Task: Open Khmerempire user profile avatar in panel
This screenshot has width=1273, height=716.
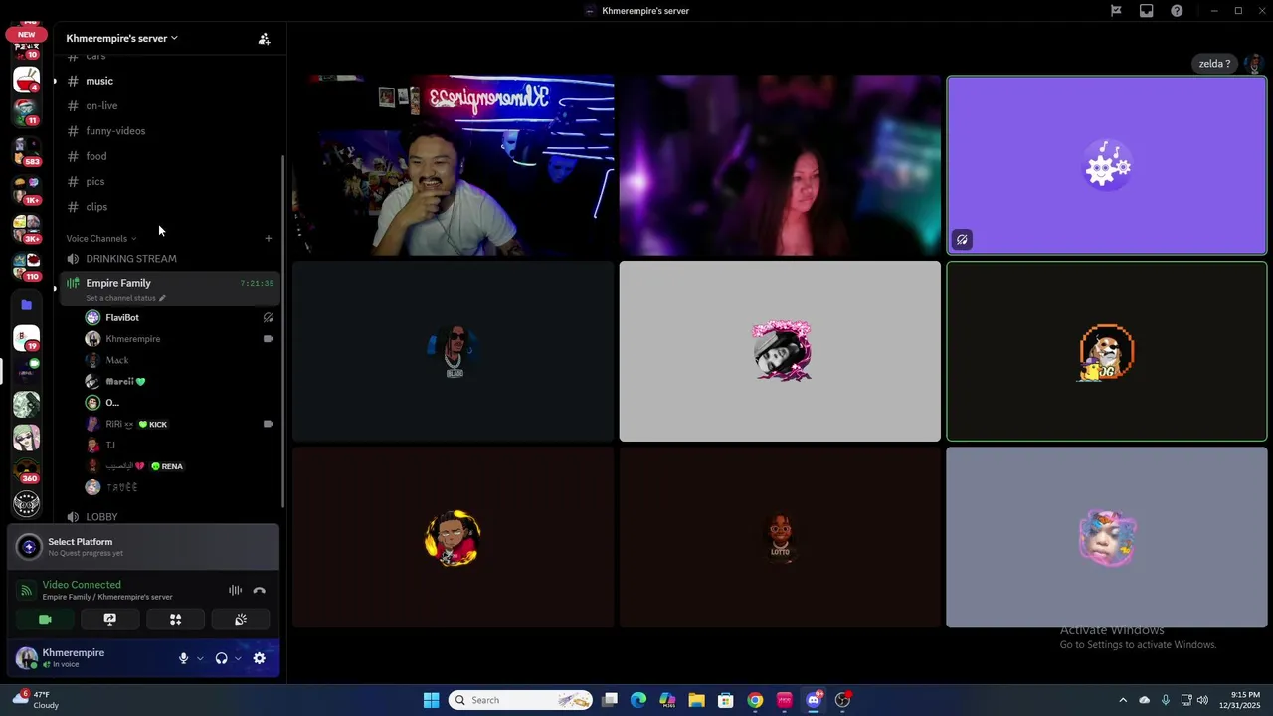Action: pyautogui.click(x=27, y=658)
